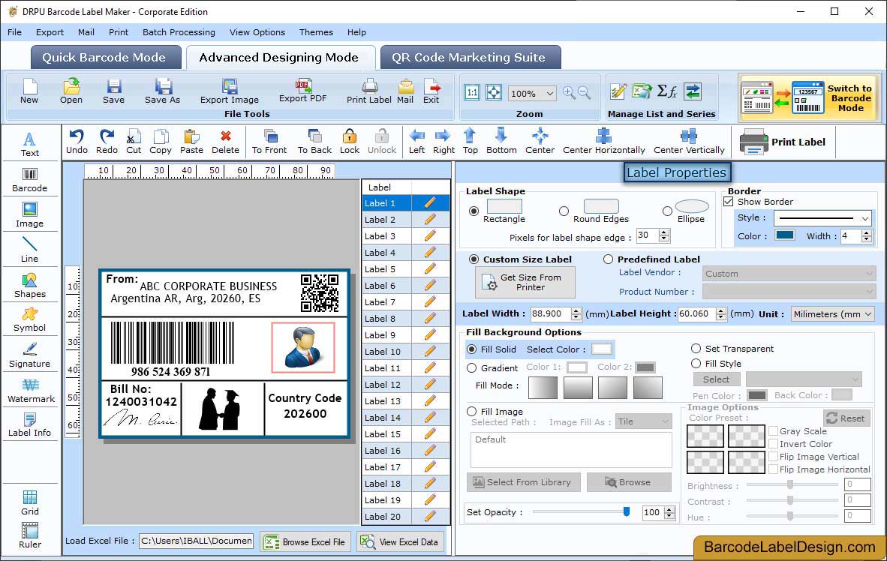Select the Text tool in sidebar

click(x=29, y=144)
